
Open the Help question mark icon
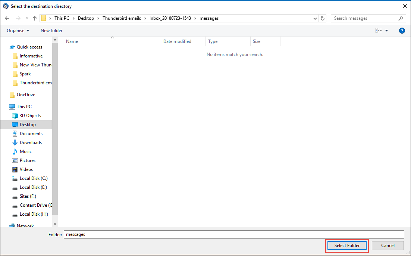(402, 30)
